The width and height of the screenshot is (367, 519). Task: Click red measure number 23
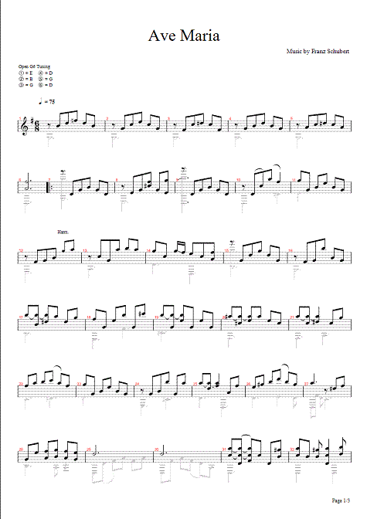79,384
